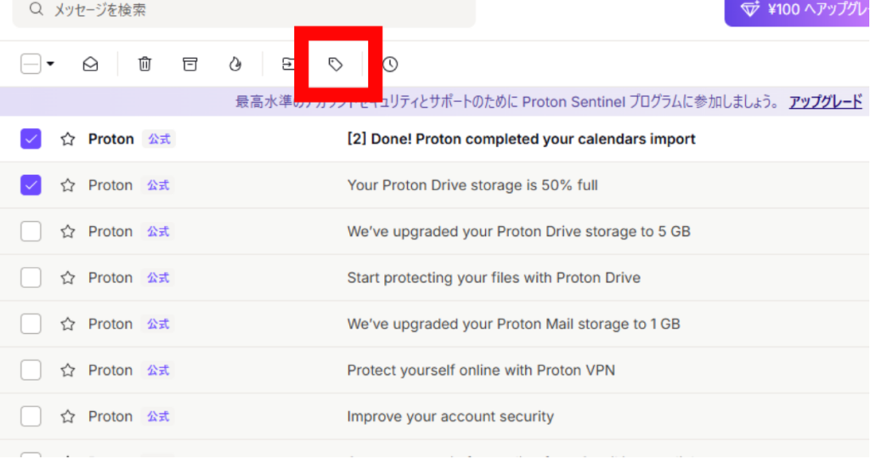This screenshot has height=458, width=870.
Task: Star the calendars import email
Action: pyautogui.click(x=68, y=139)
